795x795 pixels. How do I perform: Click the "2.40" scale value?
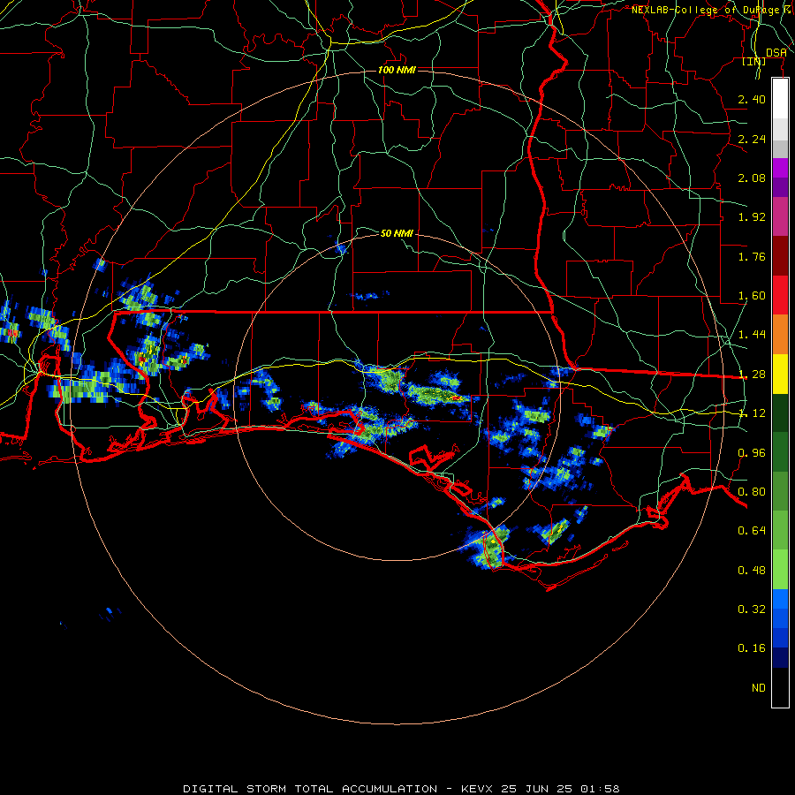752,99
